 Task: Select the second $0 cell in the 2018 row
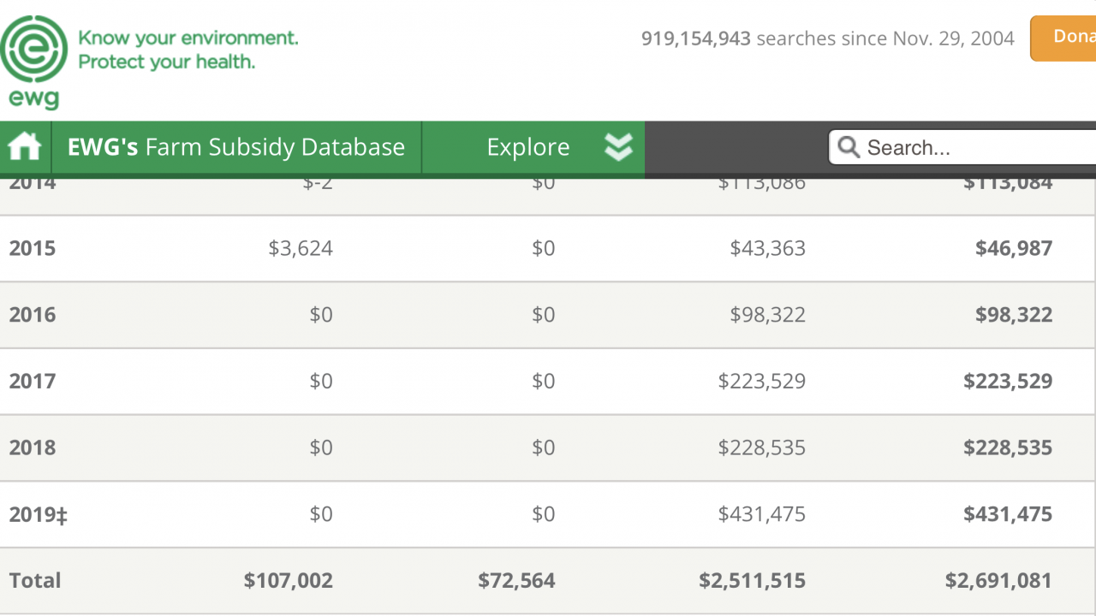tap(544, 447)
